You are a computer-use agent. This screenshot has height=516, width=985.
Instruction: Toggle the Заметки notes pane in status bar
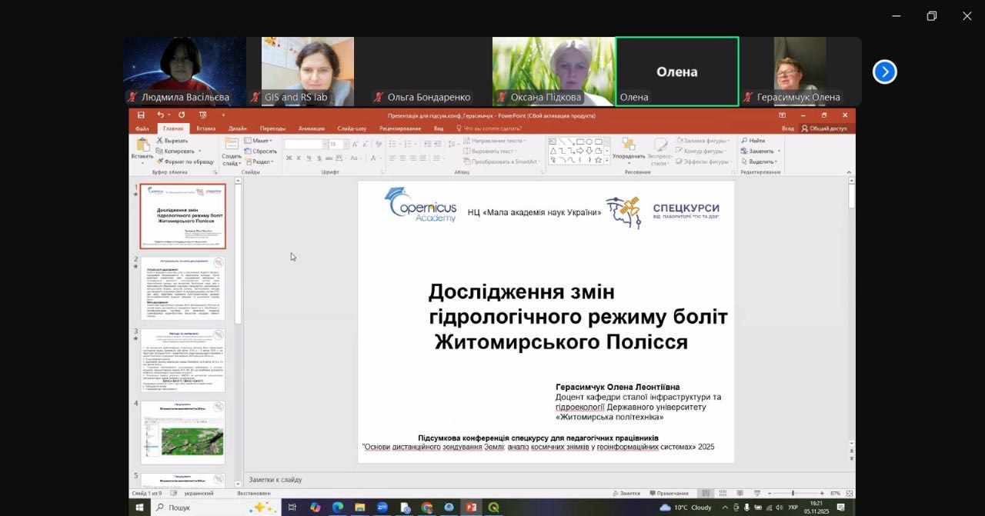(626, 493)
